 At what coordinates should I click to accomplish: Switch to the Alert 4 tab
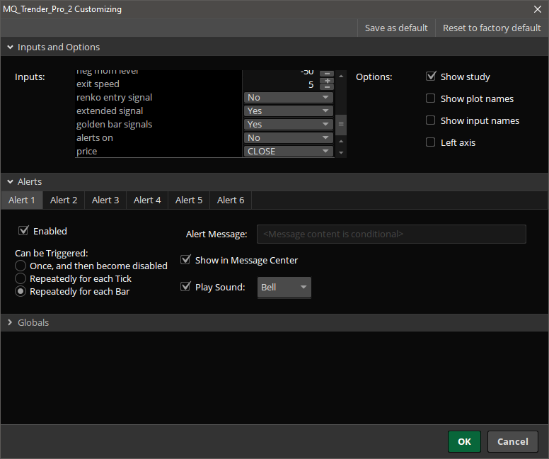click(147, 200)
